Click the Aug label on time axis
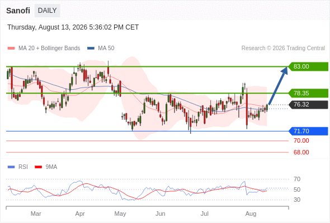The image size is (330, 223). [x=251, y=214]
